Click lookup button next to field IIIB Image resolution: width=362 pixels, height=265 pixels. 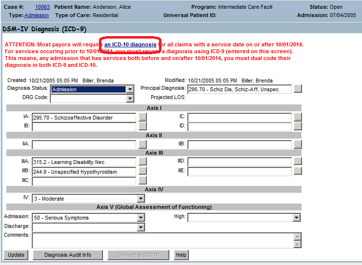(142, 171)
